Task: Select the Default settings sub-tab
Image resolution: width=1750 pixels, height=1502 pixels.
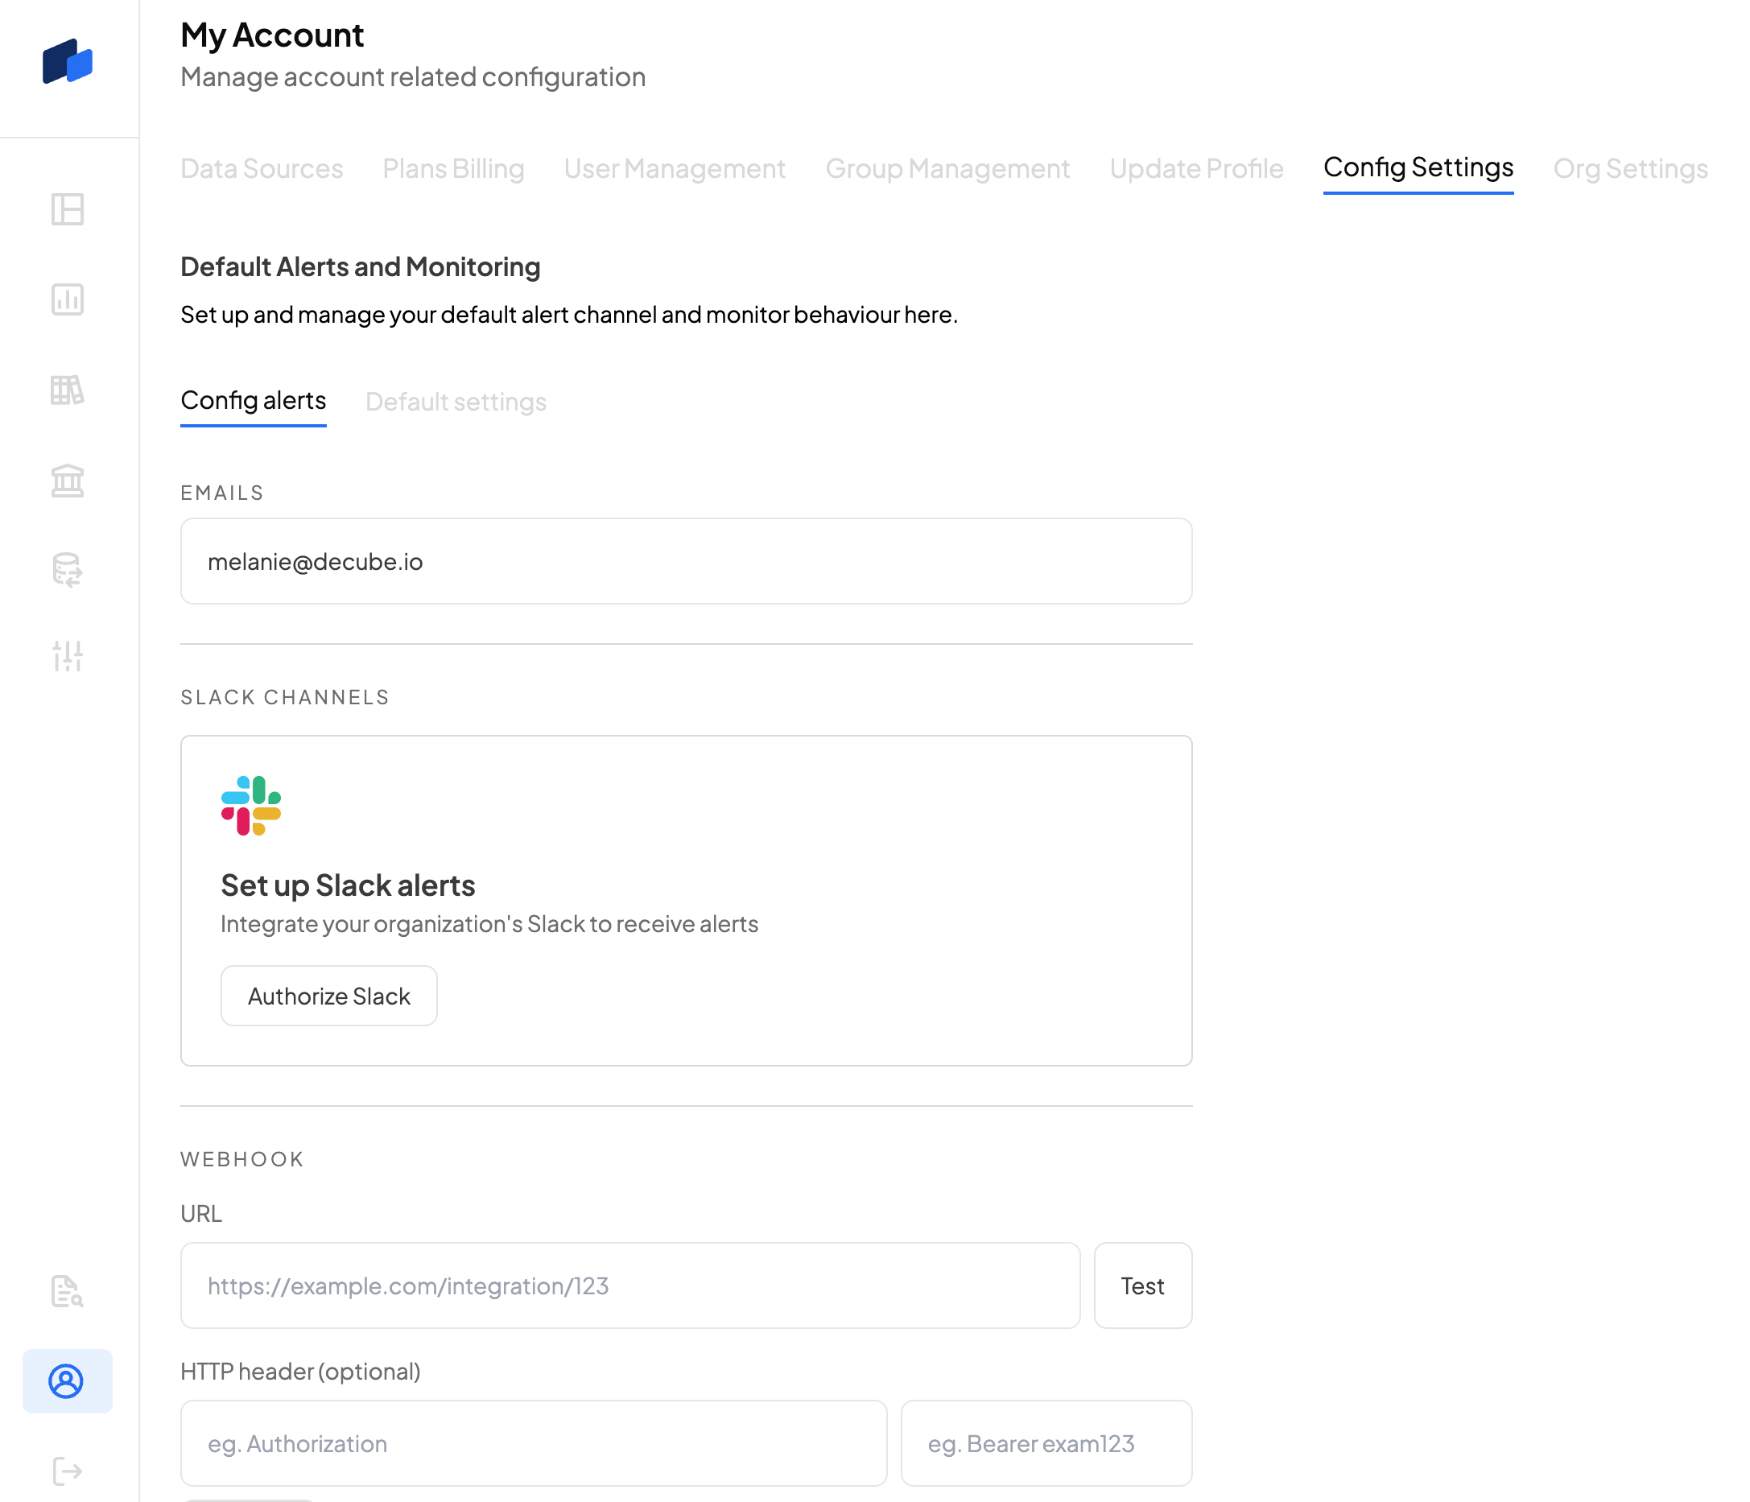Action: pyautogui.click(x=456, y=402)
